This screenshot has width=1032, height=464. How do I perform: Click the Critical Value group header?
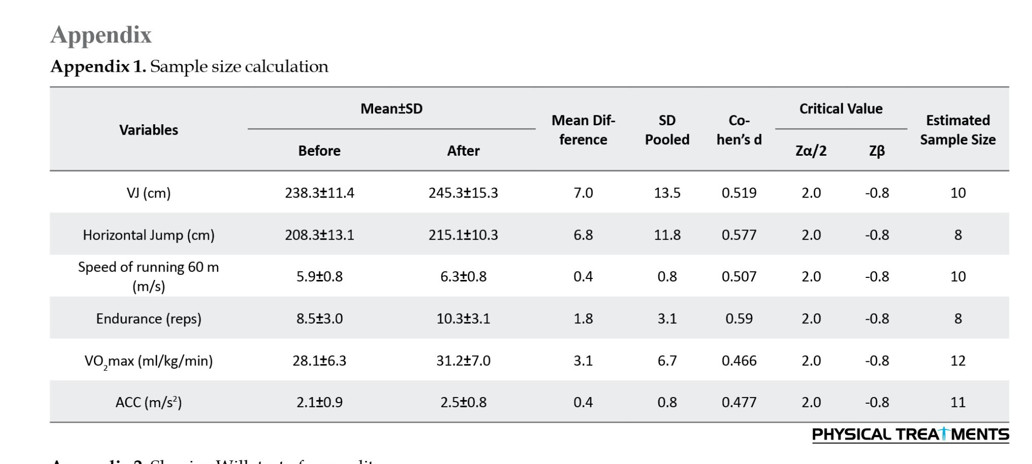[x=841, y=109]
